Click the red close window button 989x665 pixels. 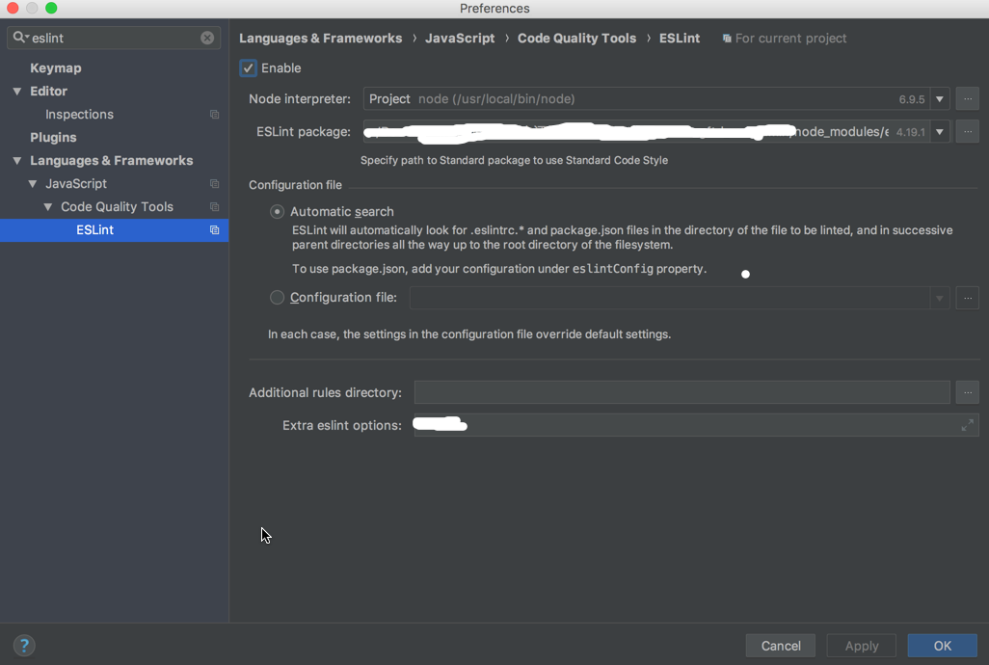pyautogui.click(x=13, y=9)
